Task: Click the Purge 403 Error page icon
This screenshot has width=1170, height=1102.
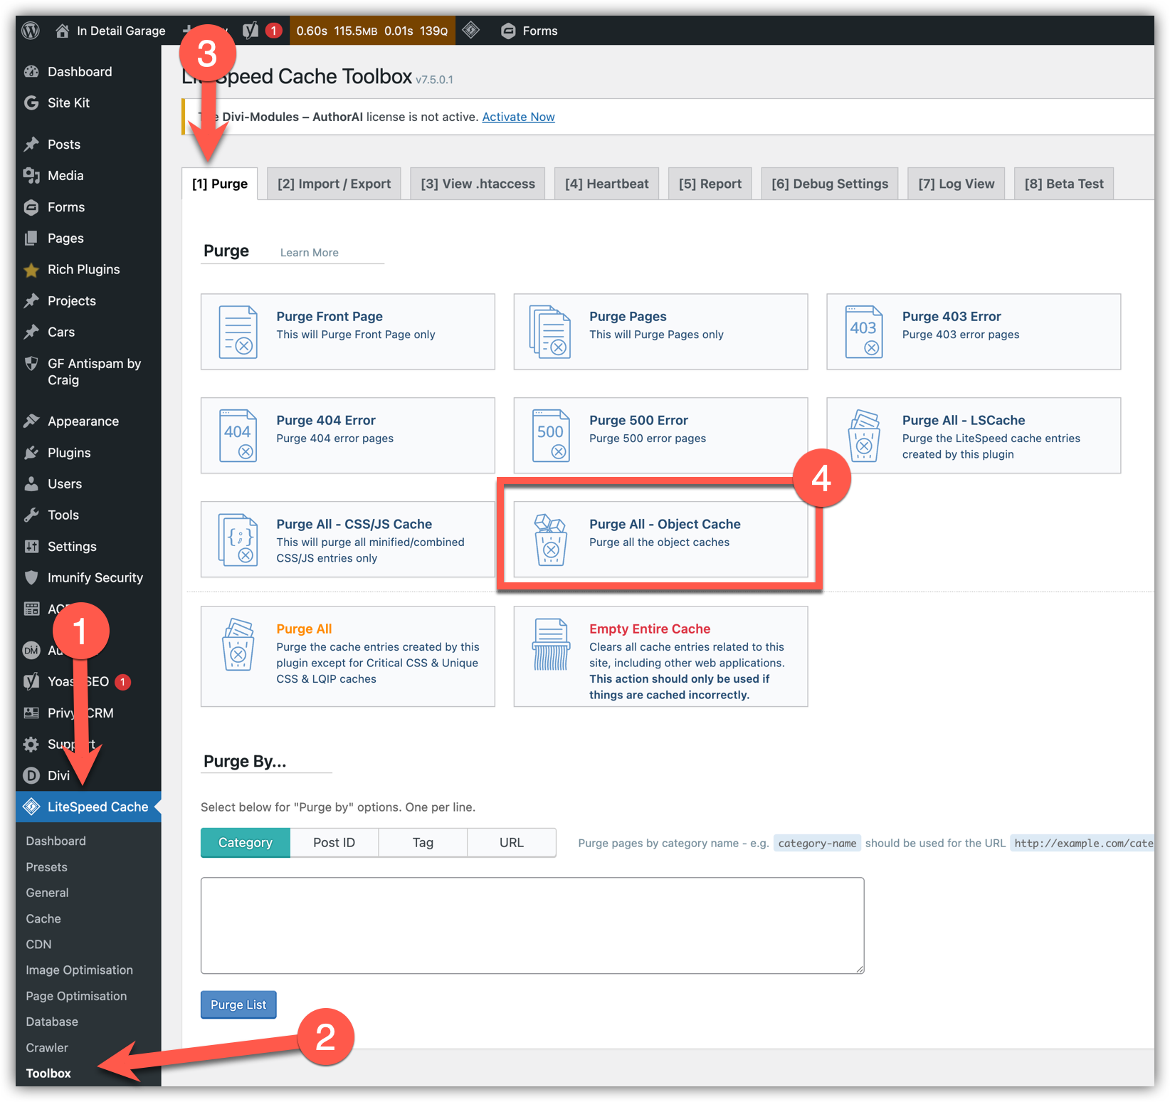Action: pos(863,332)
